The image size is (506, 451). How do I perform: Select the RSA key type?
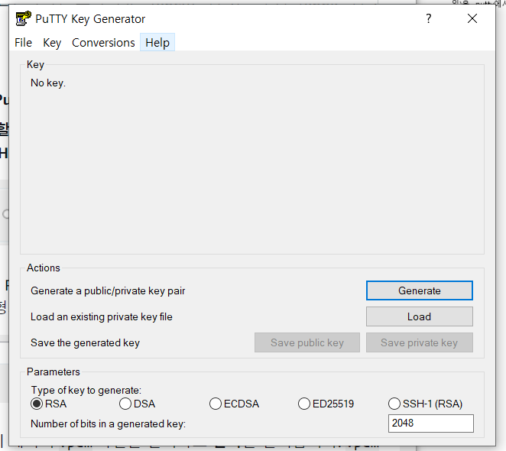[x=49, y=404]
